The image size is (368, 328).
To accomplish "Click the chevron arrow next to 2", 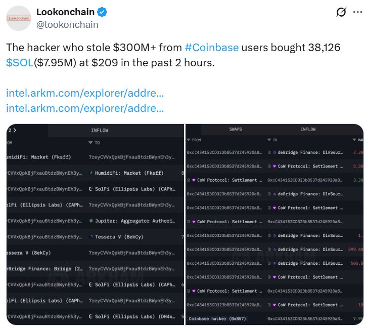I will (14, 130).
